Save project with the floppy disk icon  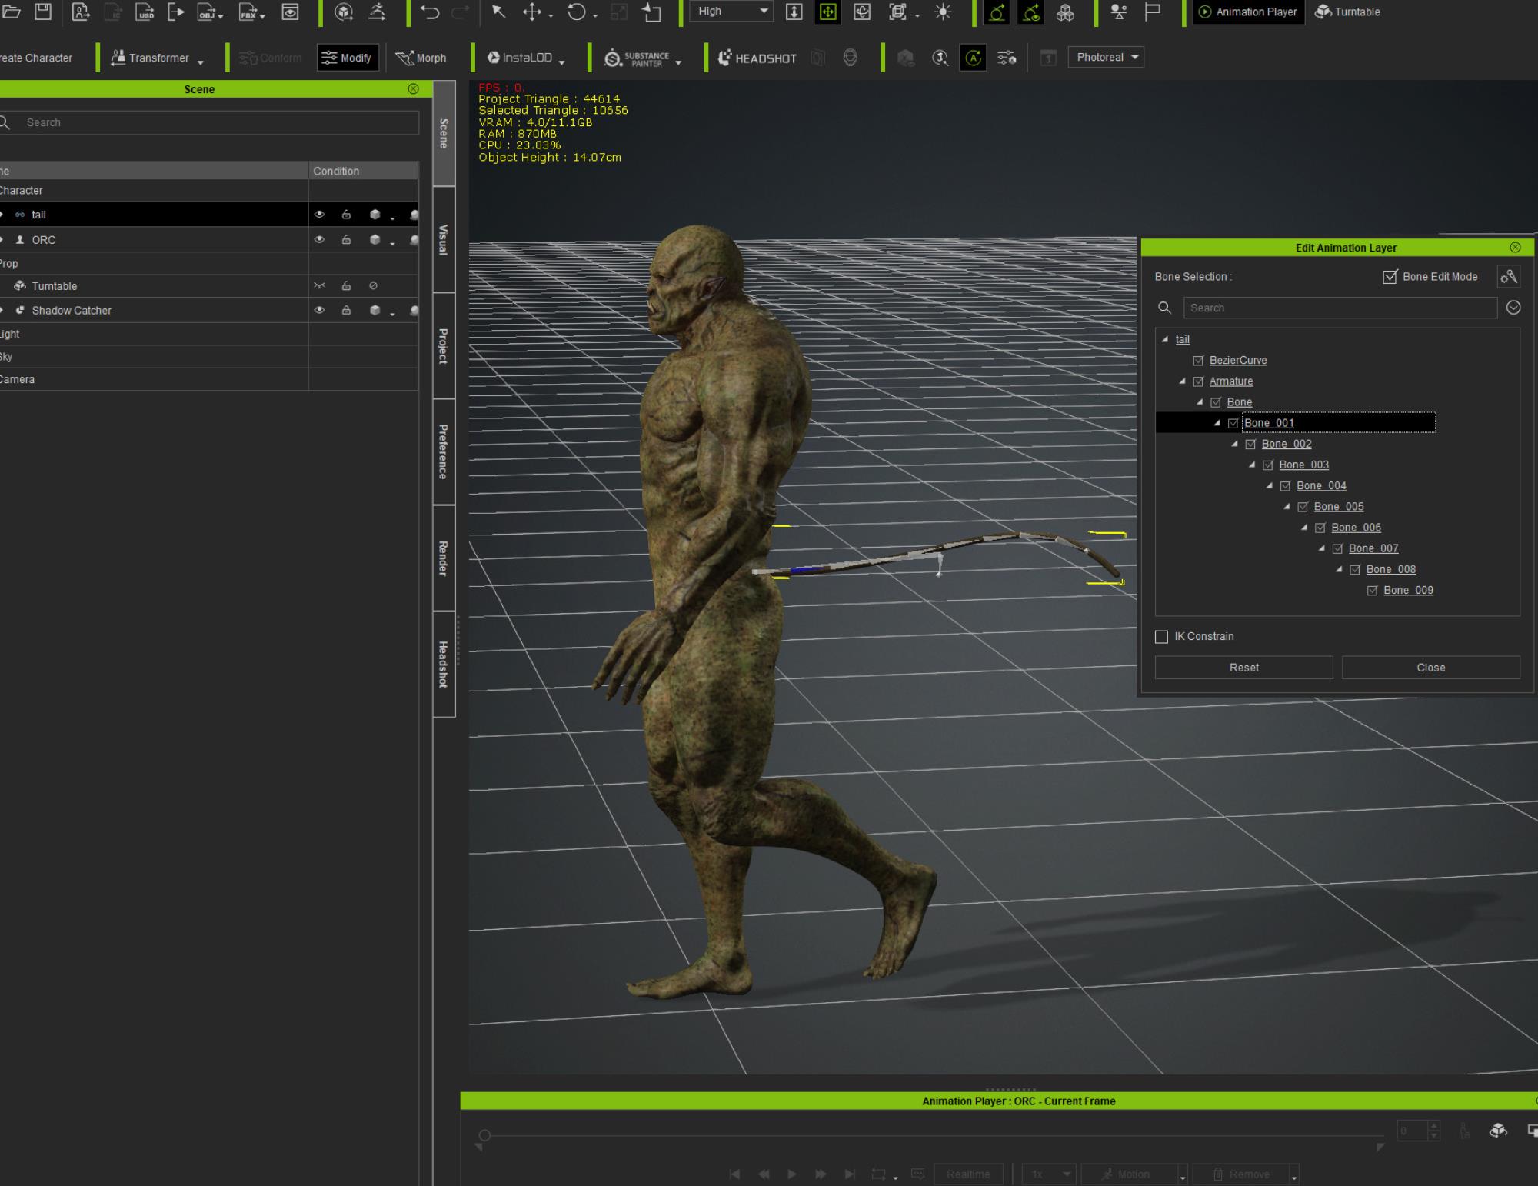(43, 12)
